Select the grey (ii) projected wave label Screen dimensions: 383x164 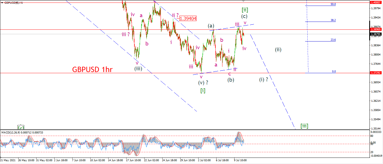coord(278,50)
